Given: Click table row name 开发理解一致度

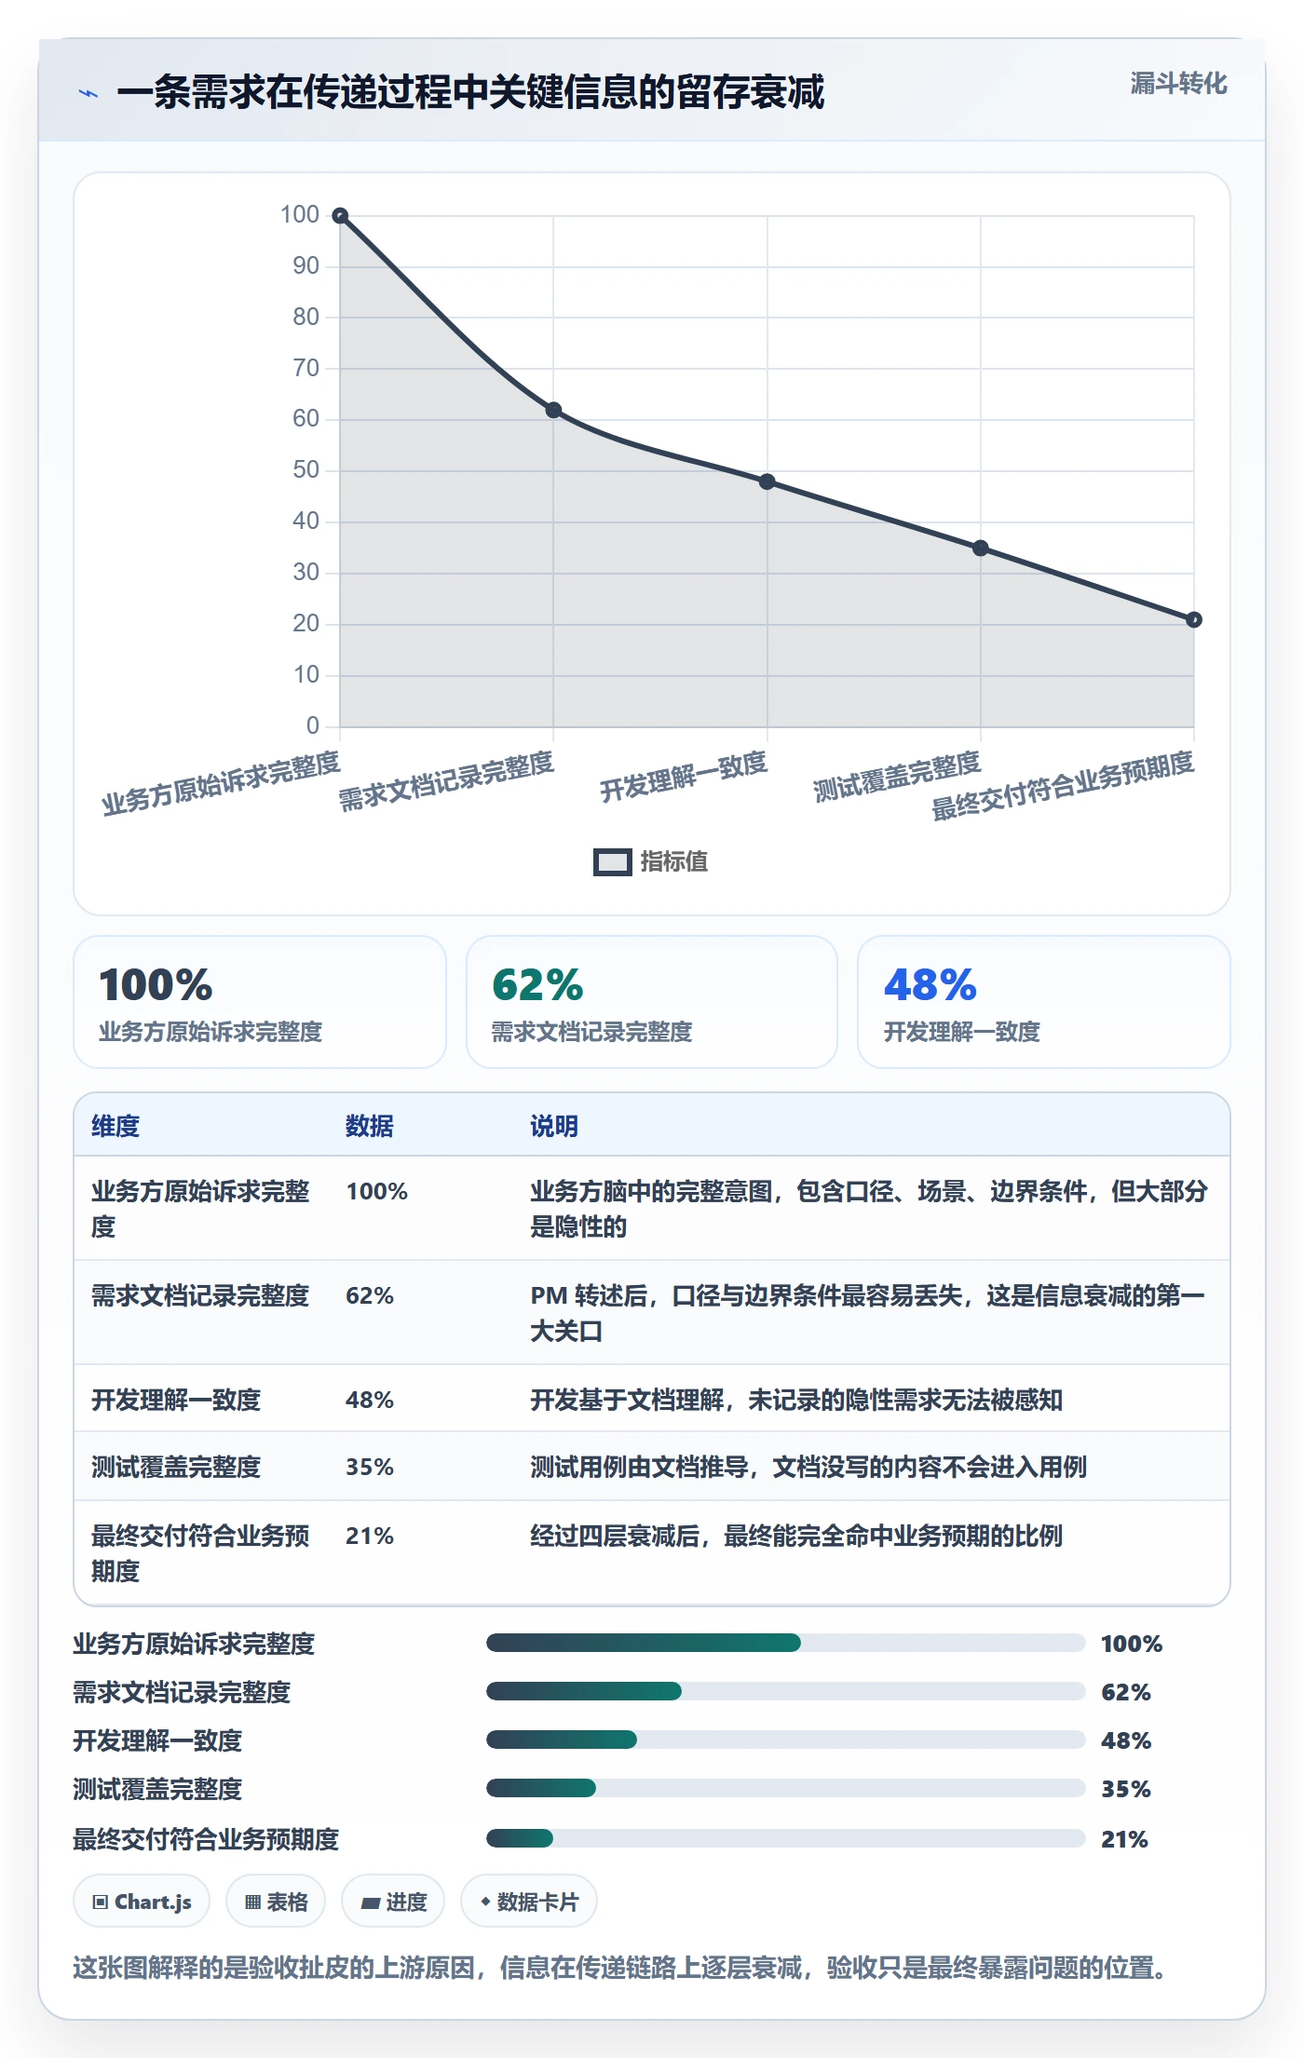Looking at the screenshot, I should point(176,1400).
